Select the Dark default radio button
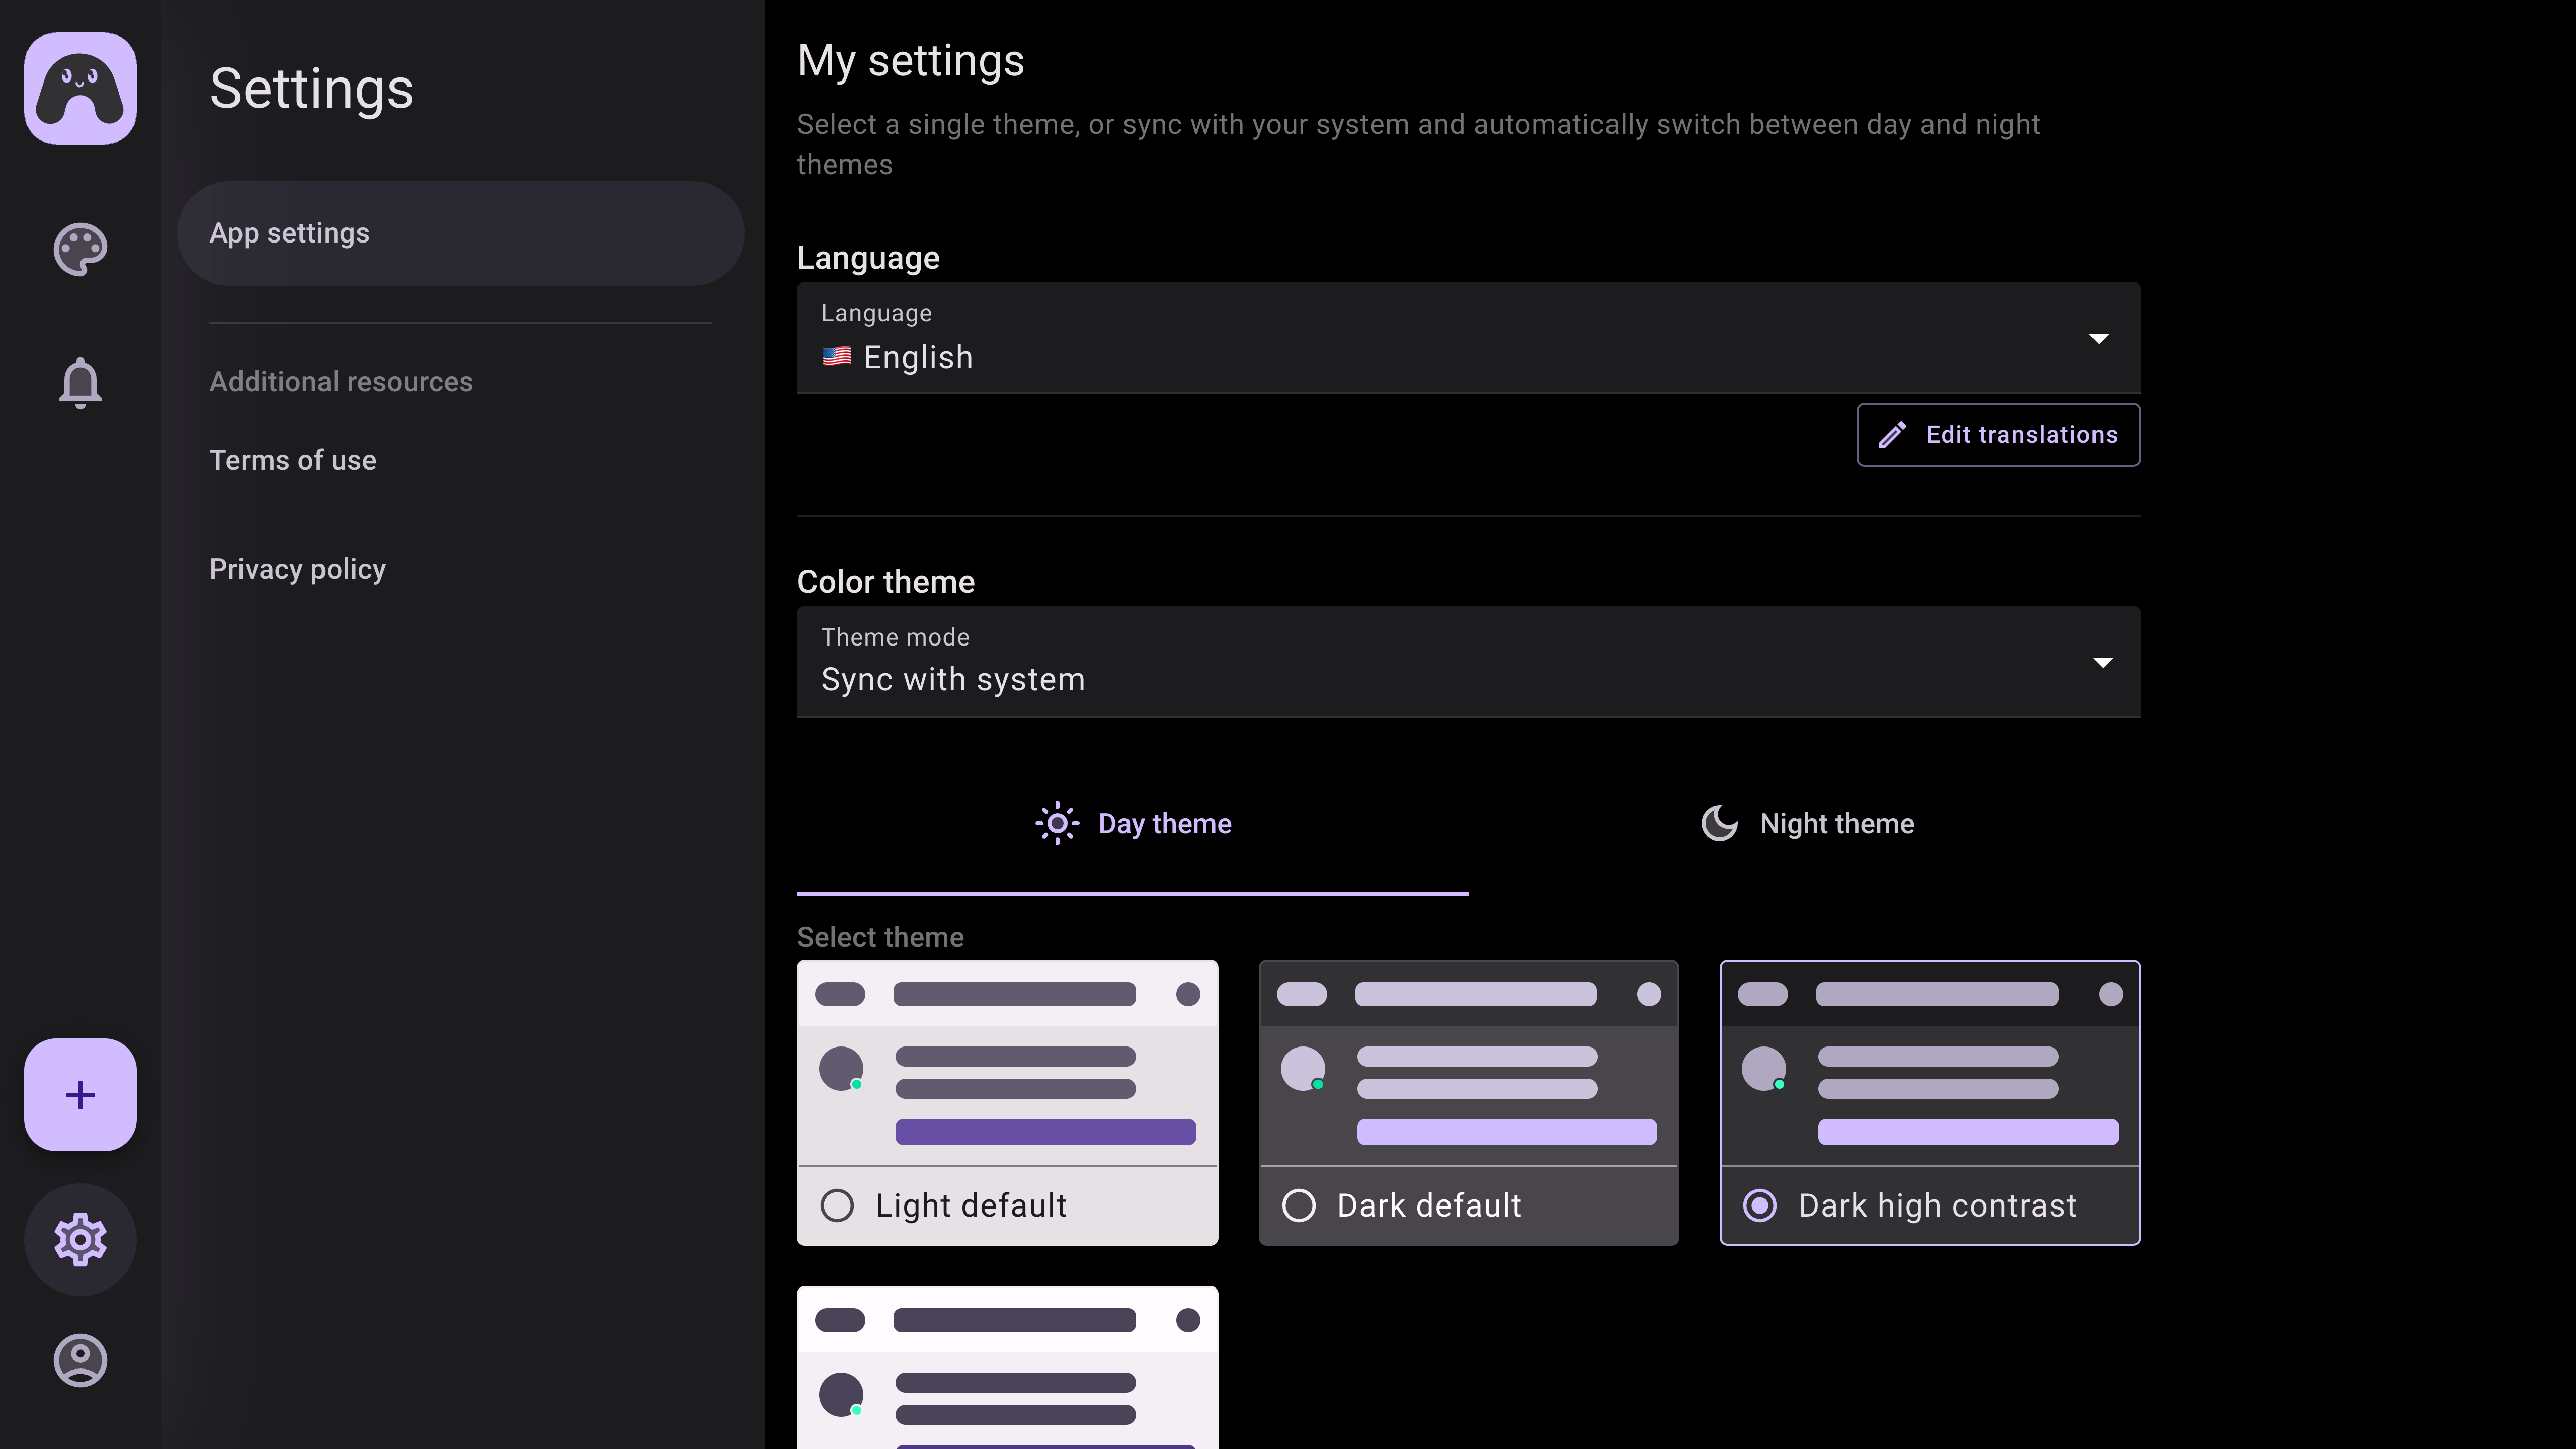 [1299, 1205]
